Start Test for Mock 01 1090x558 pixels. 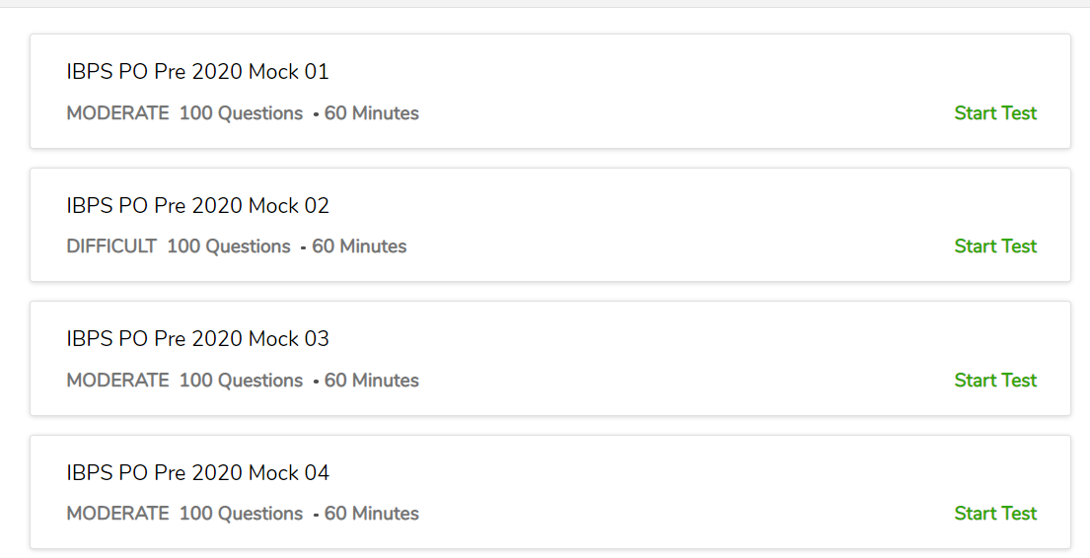995,113
